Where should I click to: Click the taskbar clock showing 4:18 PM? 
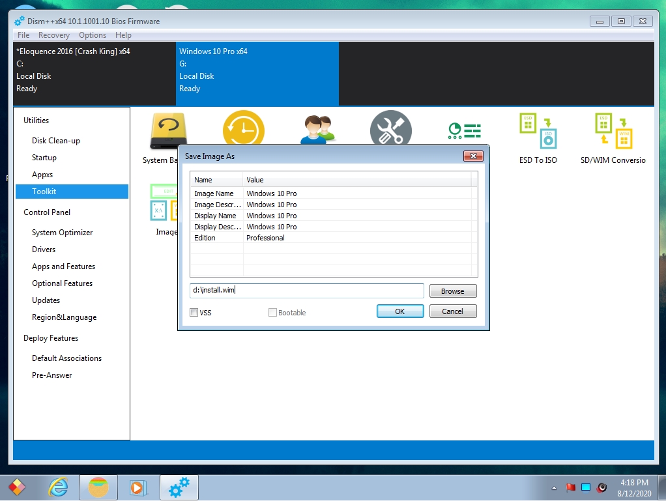coord(634,488)
